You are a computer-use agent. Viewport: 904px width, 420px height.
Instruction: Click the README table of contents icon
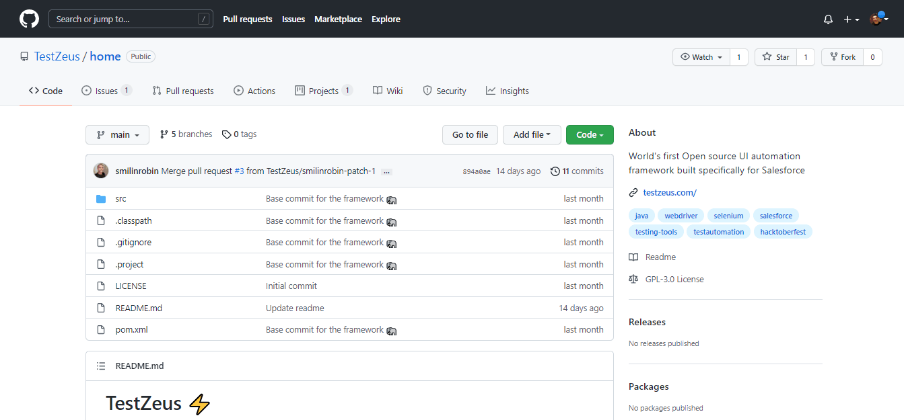101,366
